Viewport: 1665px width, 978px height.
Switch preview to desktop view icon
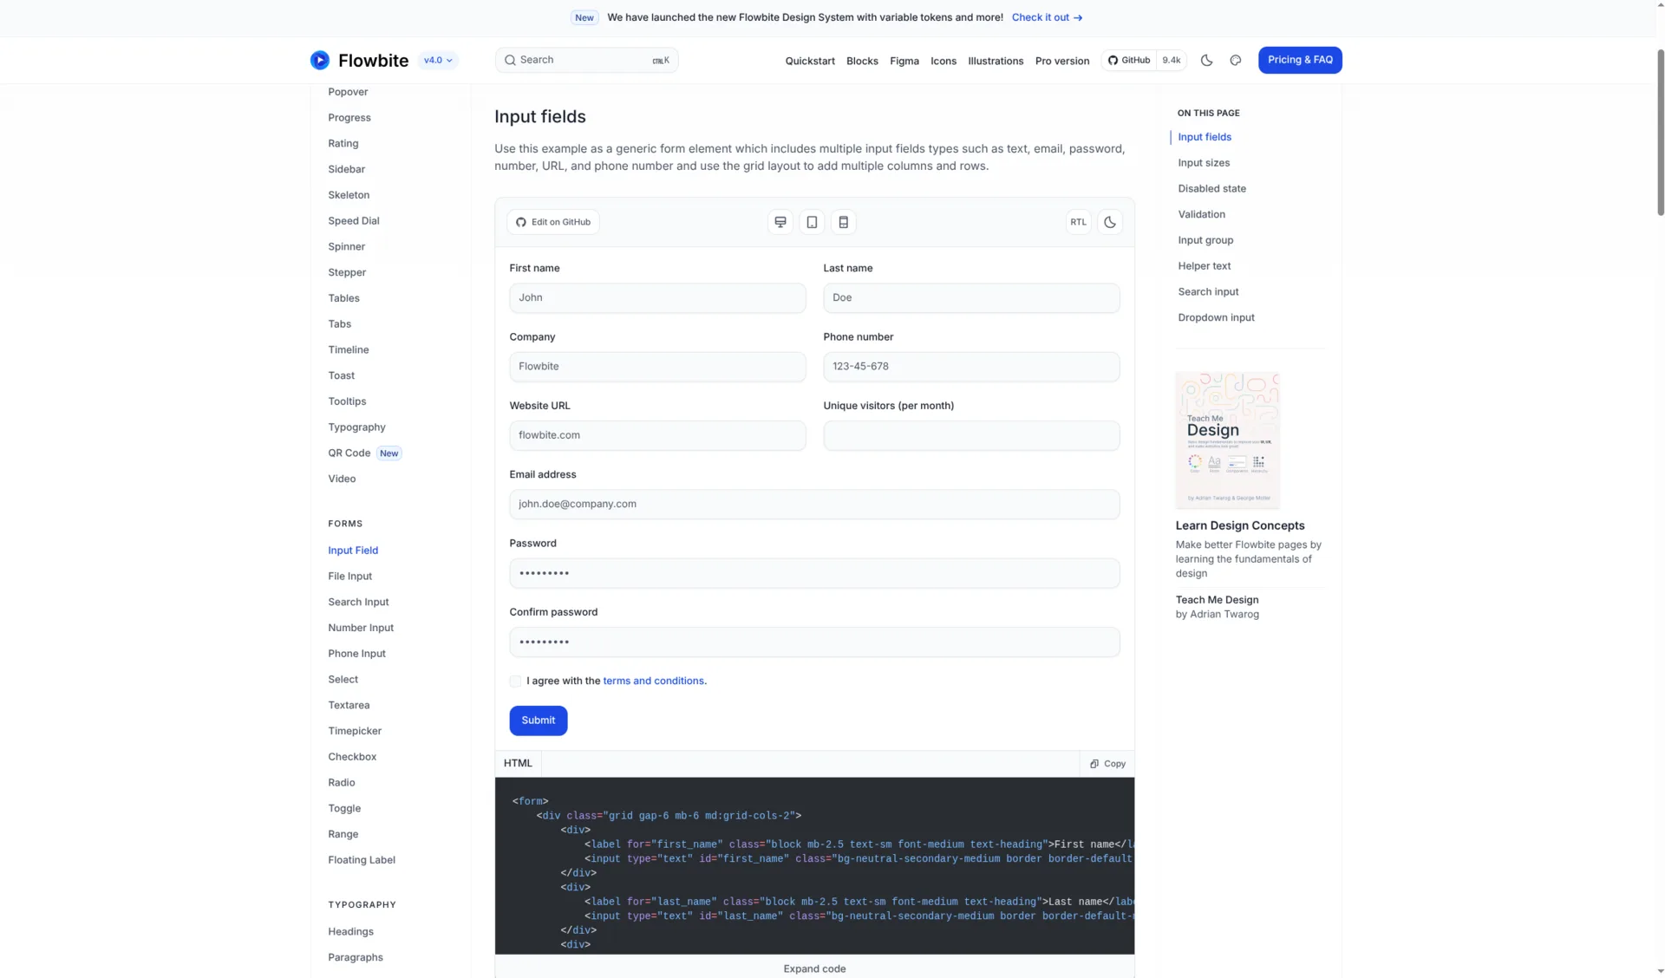click(x=780, y=222)
